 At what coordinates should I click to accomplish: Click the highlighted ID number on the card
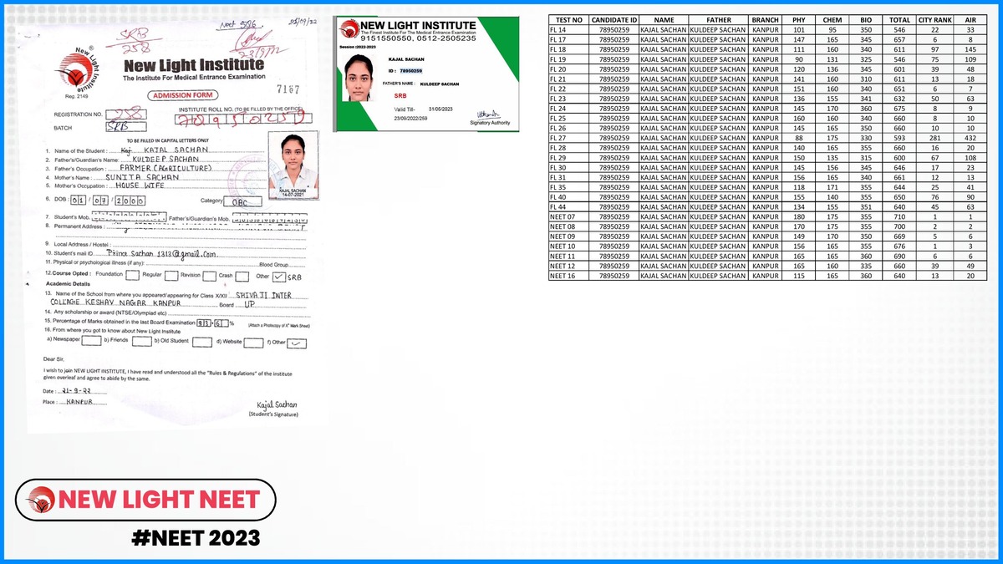pyautogui.click(x=411, y=71)
